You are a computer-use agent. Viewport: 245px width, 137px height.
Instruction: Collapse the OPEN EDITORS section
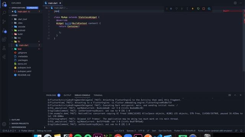(x=10, y=8)
